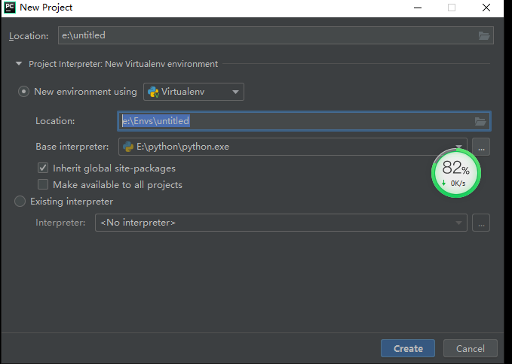The image size is (512, 364).
Task: Select New environment using radio button
Action: pos(23,92)
